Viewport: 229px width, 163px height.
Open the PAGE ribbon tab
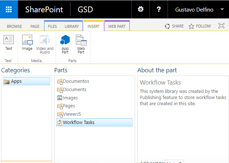35,26
